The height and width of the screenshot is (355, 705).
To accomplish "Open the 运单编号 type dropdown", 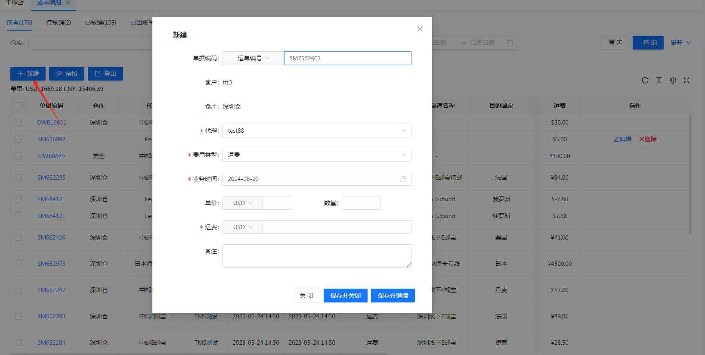I will (253, 58).
